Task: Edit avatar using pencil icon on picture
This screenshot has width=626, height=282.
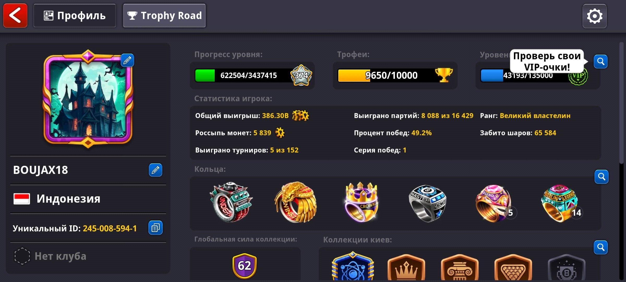Action: 127,60
